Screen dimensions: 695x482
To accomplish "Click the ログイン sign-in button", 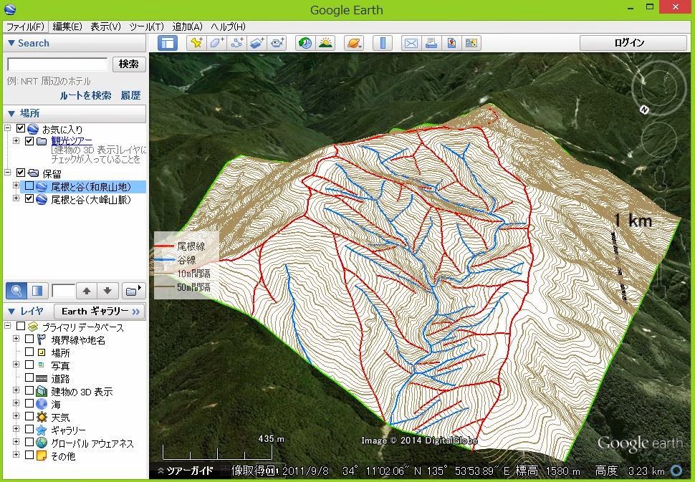I will (x=633, y=43).
